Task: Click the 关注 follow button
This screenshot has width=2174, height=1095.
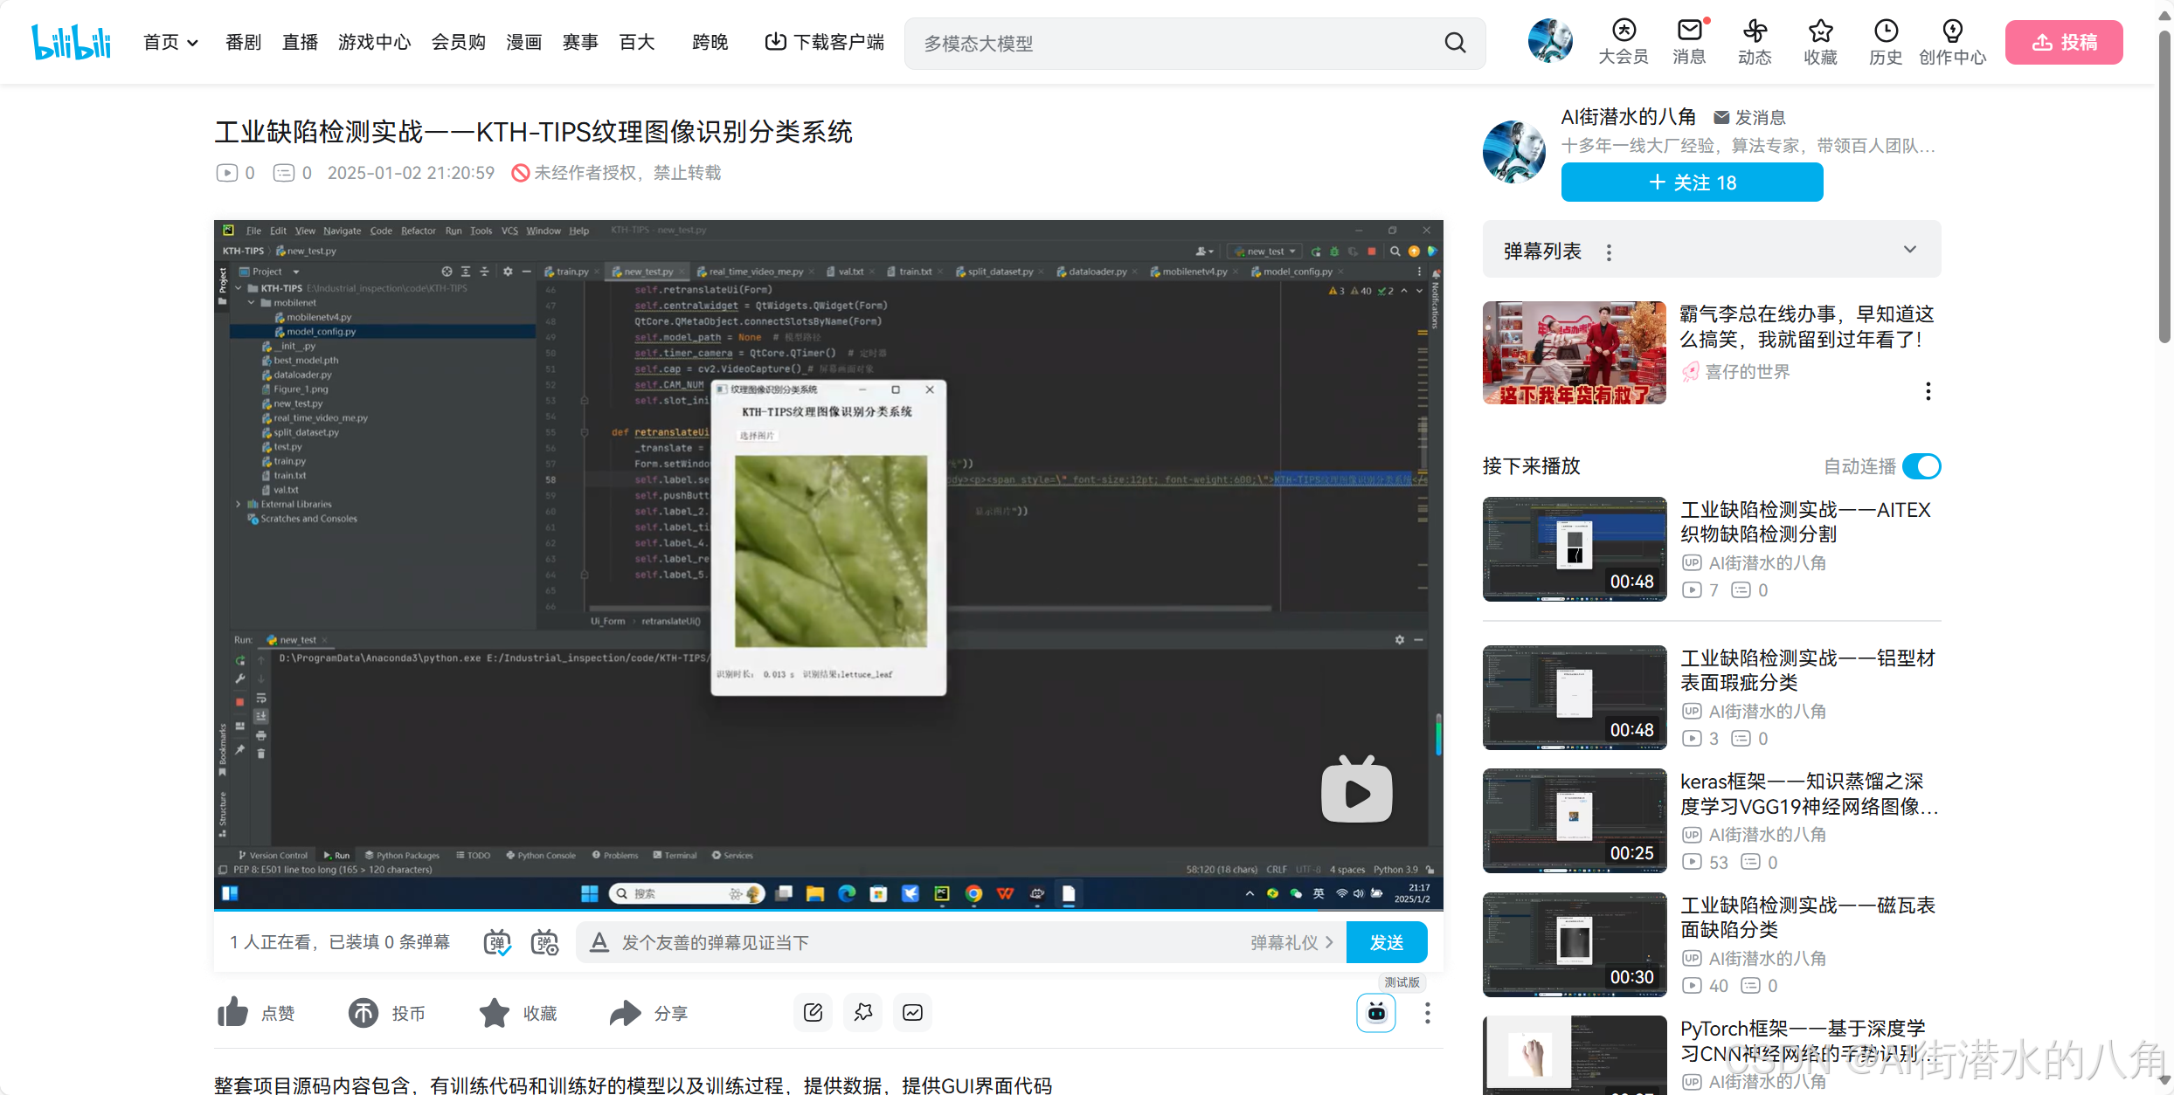Action: (x=1692, y=182)
